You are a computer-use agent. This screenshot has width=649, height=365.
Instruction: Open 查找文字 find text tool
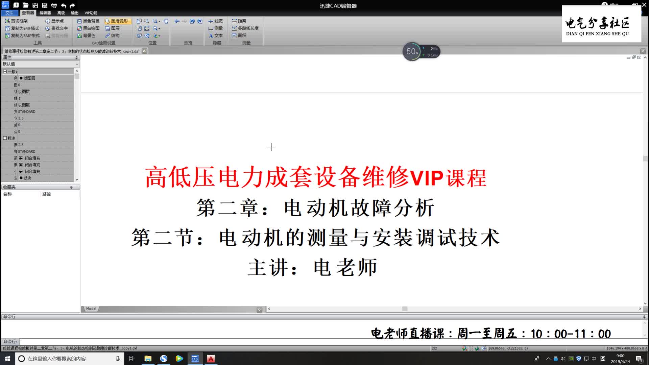coord(56,28)
